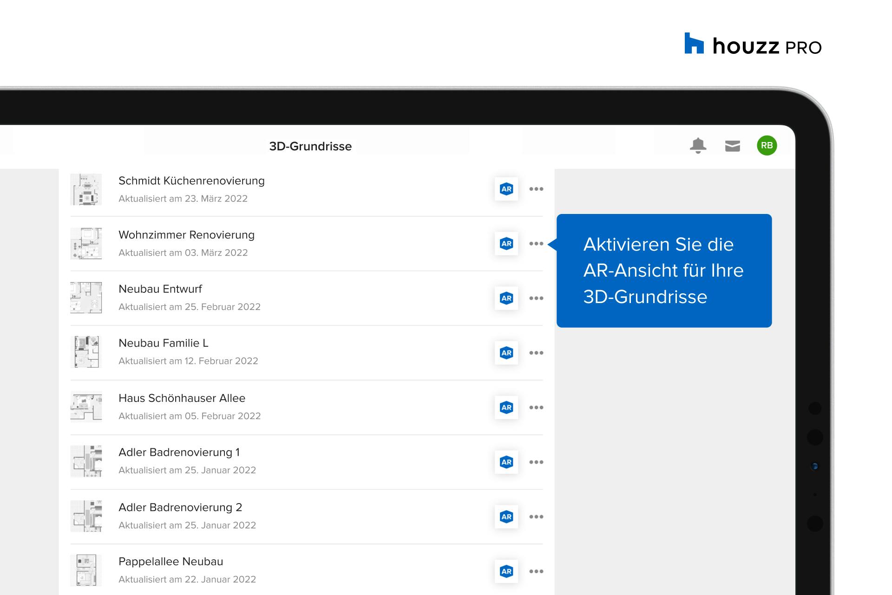This screenshot has height=595, width=892.
Task: Tap AR icon for Haus Schönhauser Allee
Action: tap(506, 407)
